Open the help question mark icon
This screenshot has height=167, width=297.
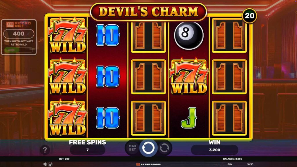45,150
